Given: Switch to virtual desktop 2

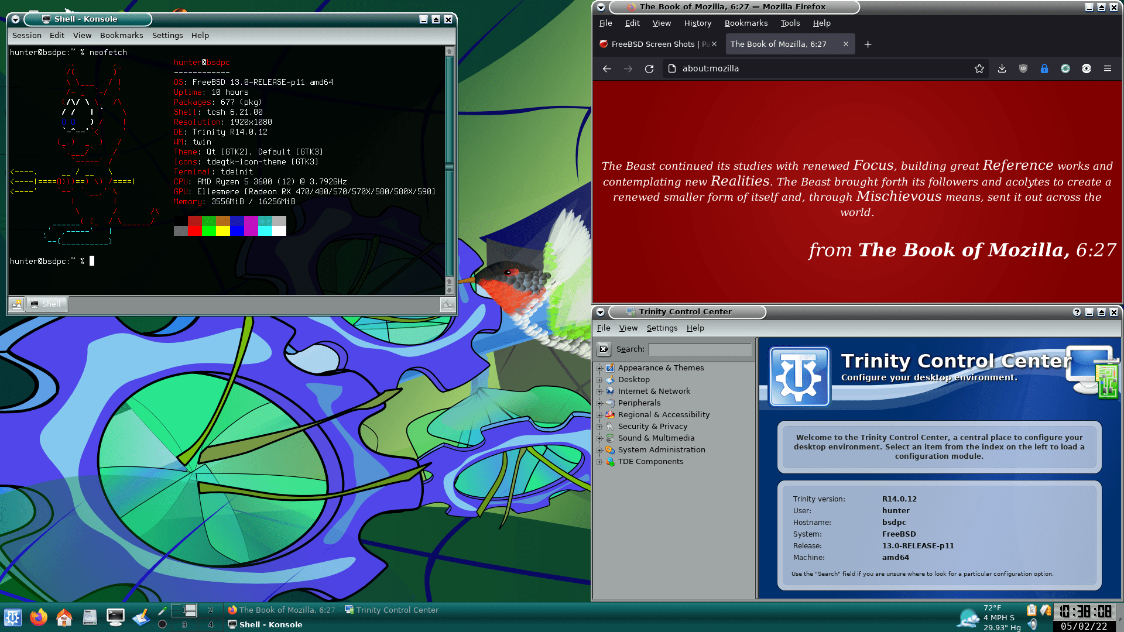Looking at the screenshot, I should coord(211,610).
